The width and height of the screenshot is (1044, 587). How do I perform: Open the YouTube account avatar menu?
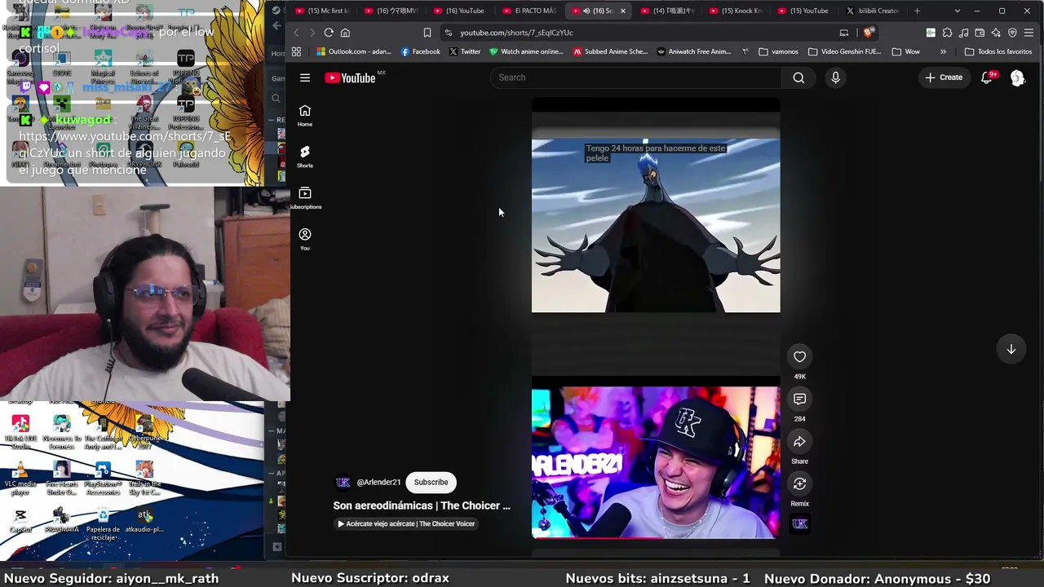click(1017, 77)
